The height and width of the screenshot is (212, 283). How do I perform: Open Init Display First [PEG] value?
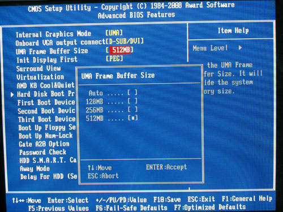pyautogui.click(x=114, y=59)
